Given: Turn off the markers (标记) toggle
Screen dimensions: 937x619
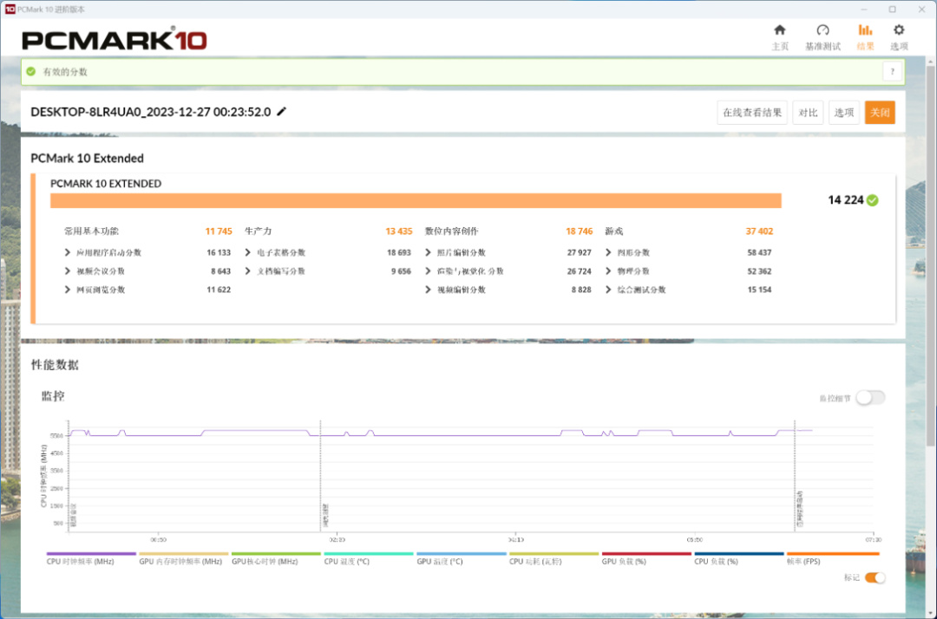Looking at the screenshot, I should click(x=875, y=577).
